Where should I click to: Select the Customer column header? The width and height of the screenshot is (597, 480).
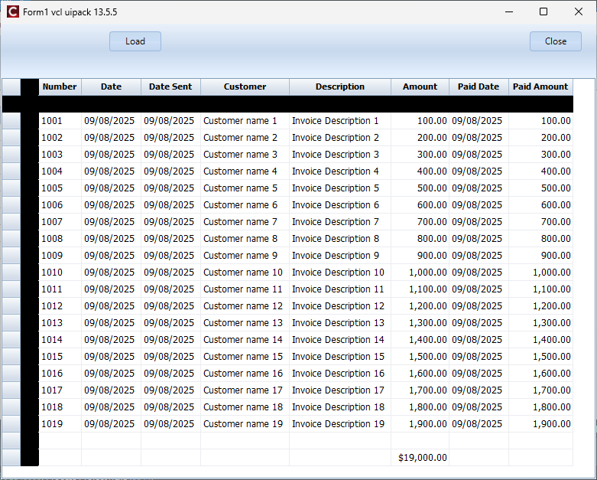coord(245,87)
